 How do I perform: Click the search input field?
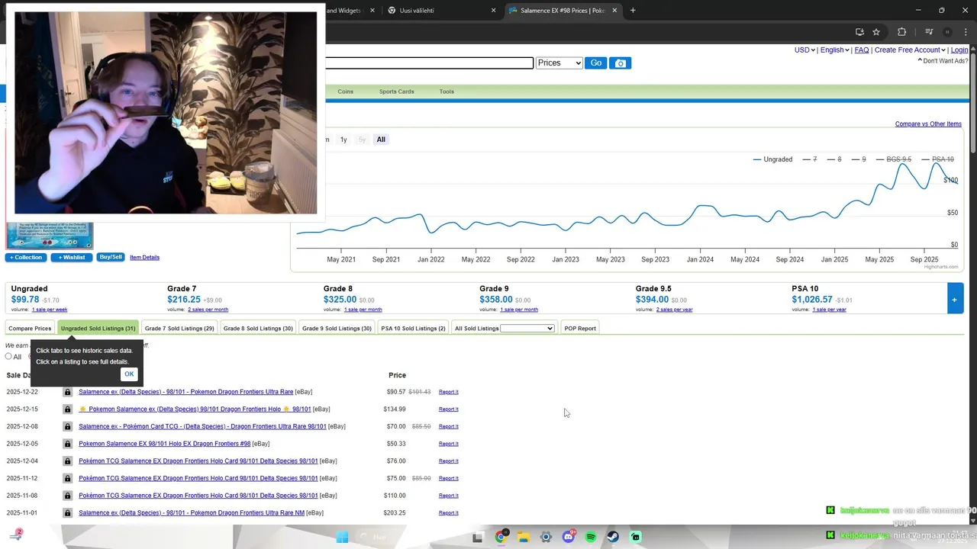point(429,63)
